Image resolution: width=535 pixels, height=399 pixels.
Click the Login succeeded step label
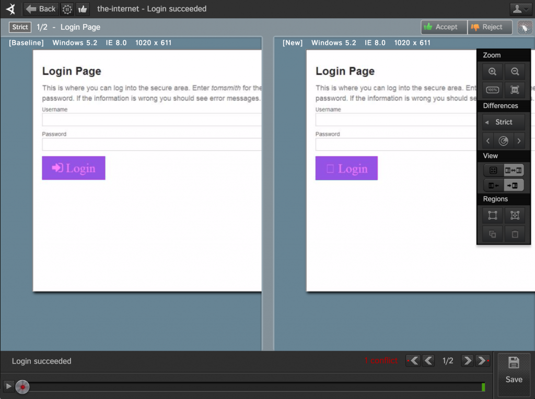(x=42, y=361)
